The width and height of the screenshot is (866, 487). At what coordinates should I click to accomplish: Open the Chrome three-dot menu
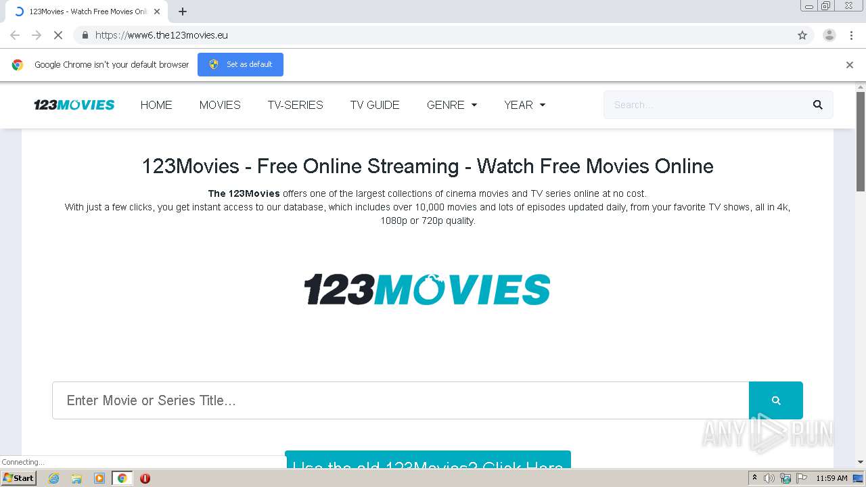852,35
